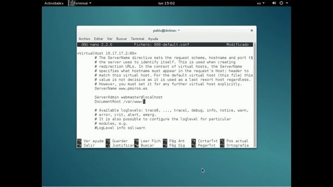Click ServerAdmin webmaster@localhost line

[x=129, y=97]
